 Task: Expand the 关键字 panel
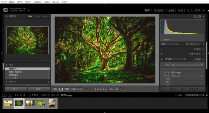197,49
